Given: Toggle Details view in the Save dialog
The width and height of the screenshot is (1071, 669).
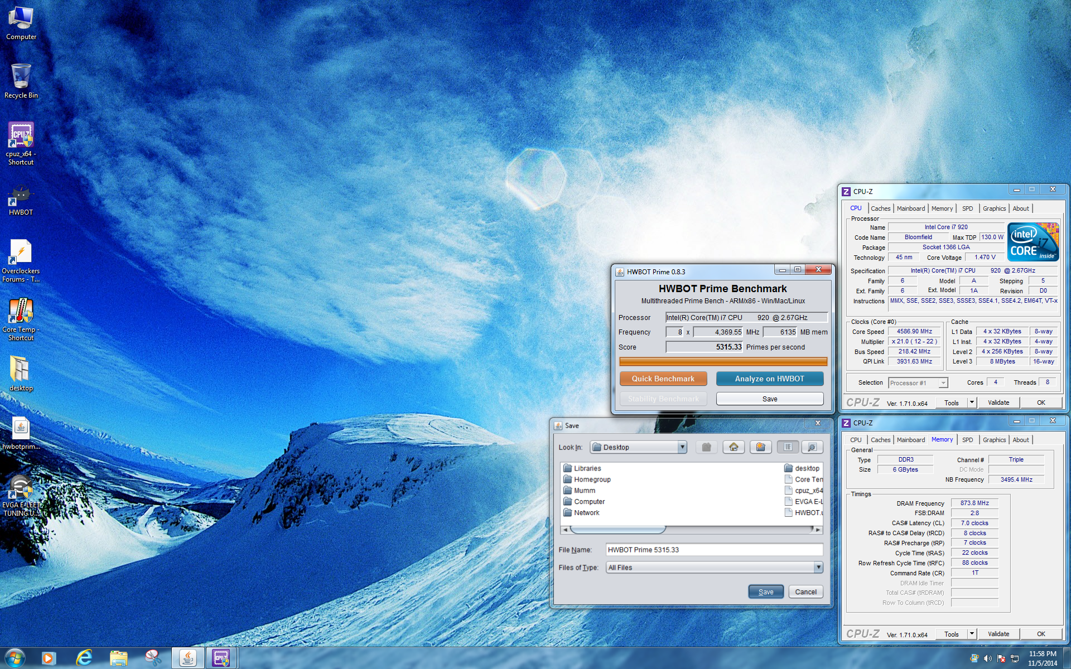Looking at the screenshot, I should (812, 447).
